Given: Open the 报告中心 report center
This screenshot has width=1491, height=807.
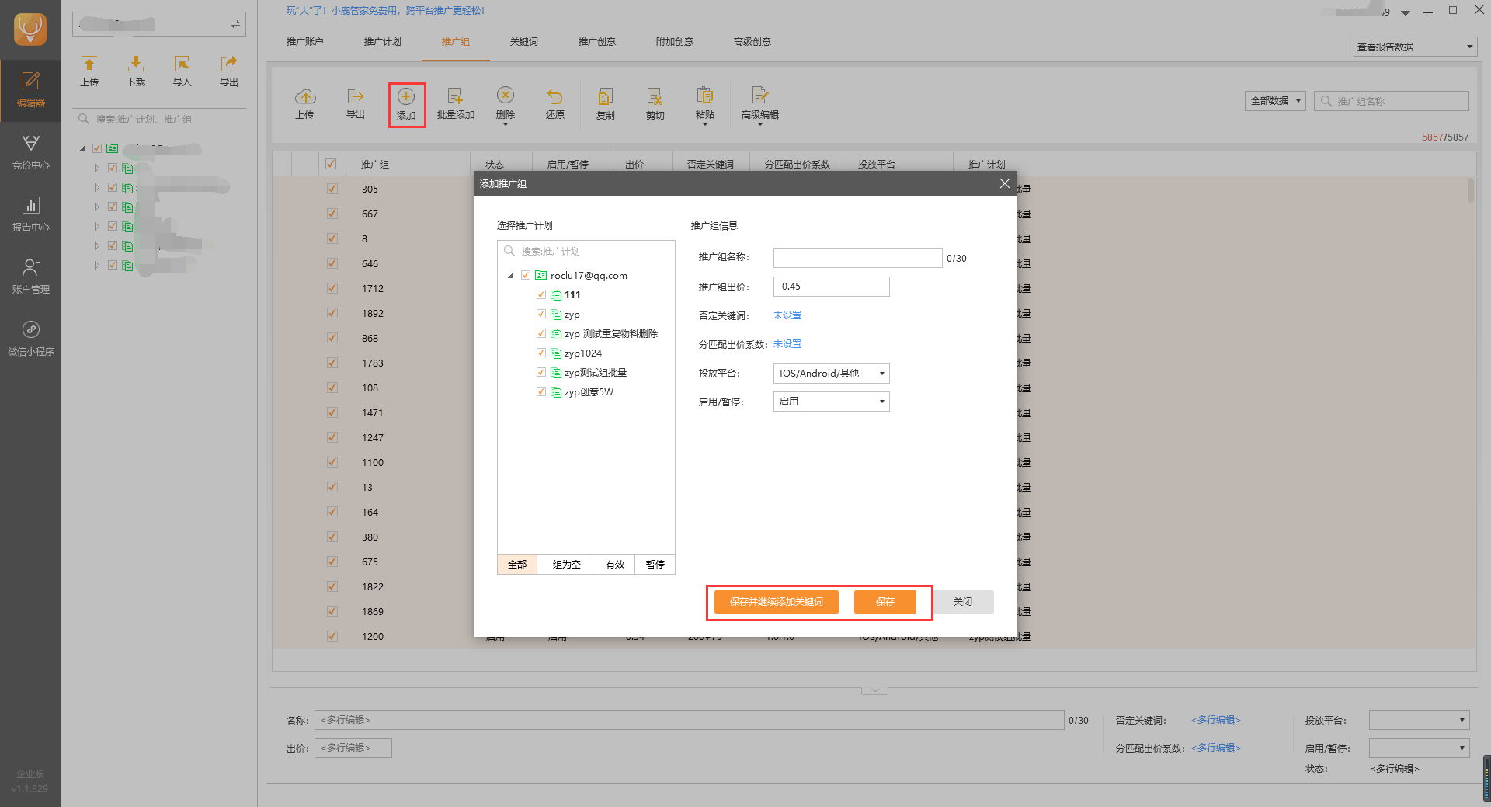Looking at the screenshot, I should [30, 214].
